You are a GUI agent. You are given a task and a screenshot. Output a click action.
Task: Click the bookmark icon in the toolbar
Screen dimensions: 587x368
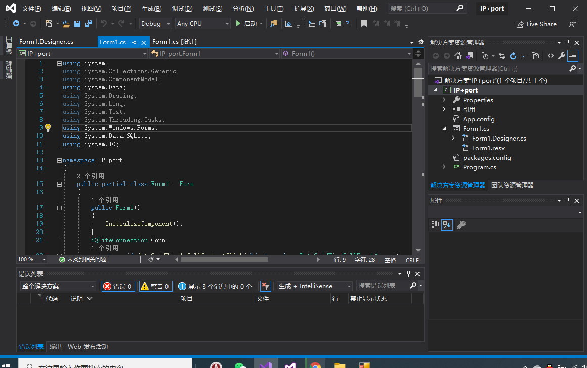tap(364, 24)
